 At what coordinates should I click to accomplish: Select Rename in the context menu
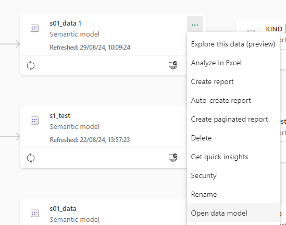tap(233, 194)
